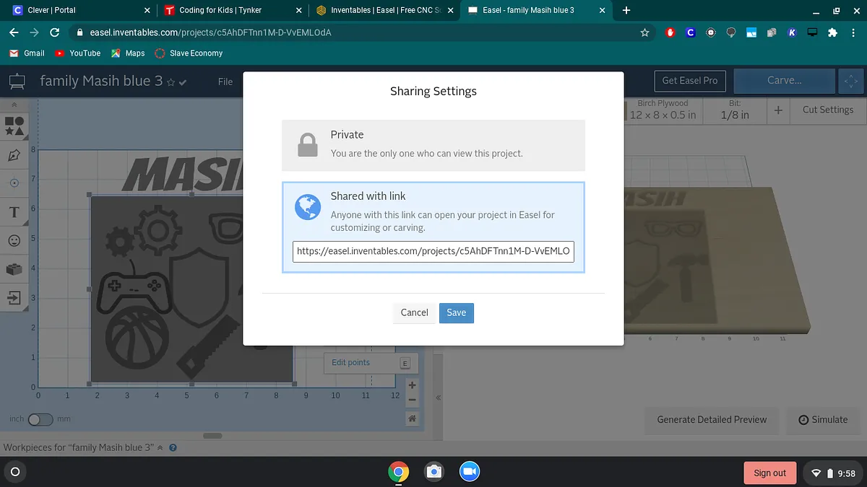Open the Extensions puzzle piece menu
Screen dimensions: 867x487
click(832, 32)
